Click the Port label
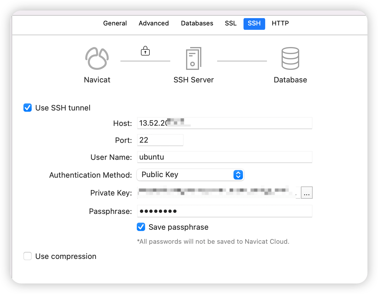 [x=123, y=140]
